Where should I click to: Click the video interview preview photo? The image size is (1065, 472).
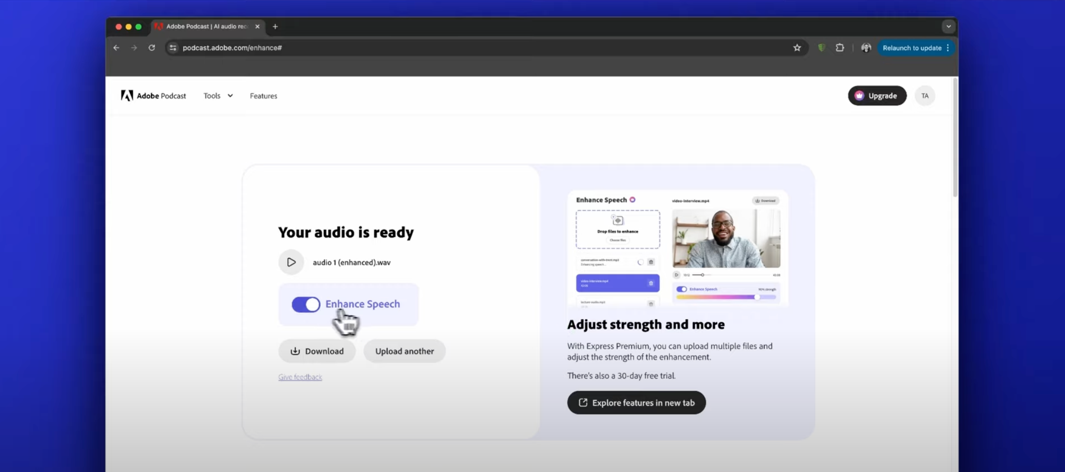click(x=726, y=238)
